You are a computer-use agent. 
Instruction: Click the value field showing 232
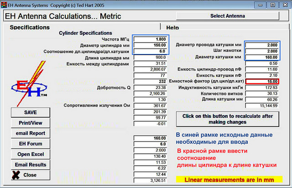click(150, 81)
